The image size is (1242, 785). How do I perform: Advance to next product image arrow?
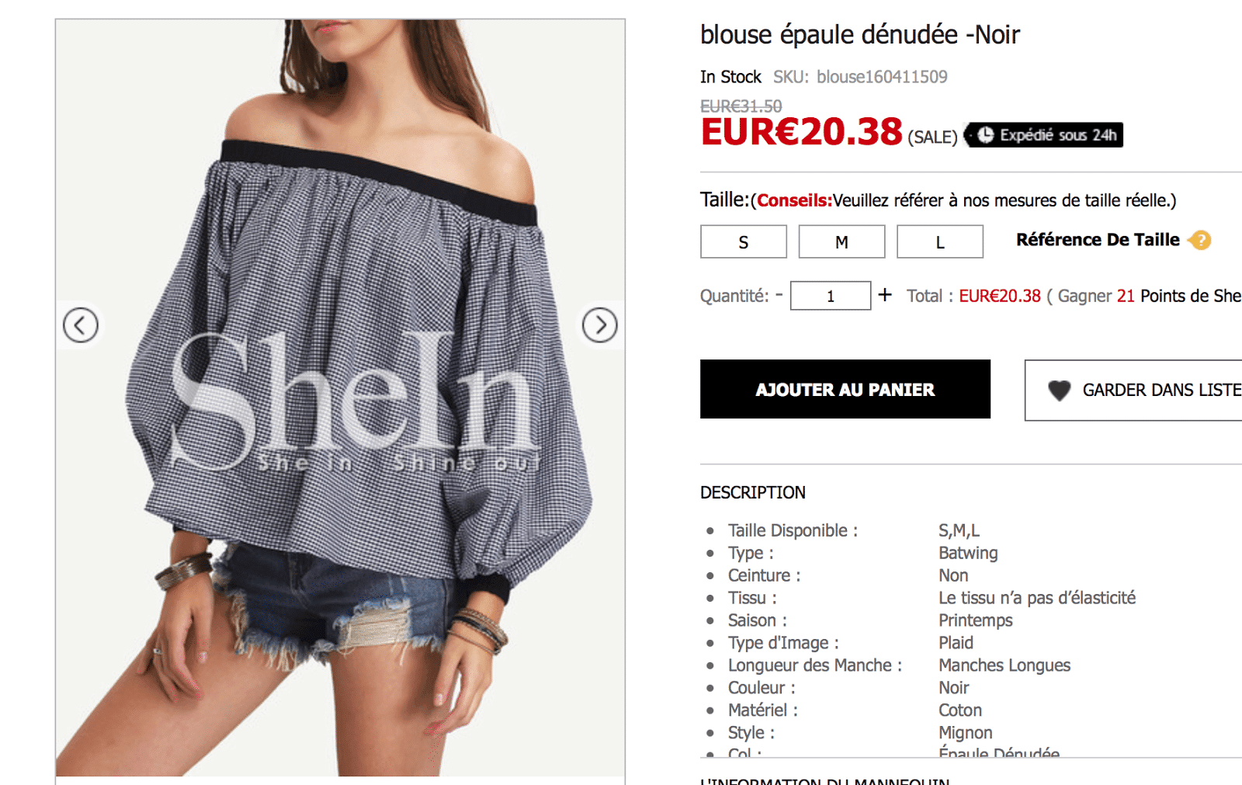pyautogui.click(x=600, y=325)
